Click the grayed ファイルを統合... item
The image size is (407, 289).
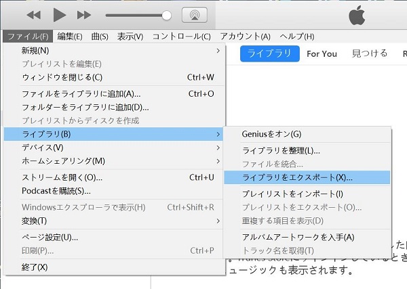coord(307,164)
